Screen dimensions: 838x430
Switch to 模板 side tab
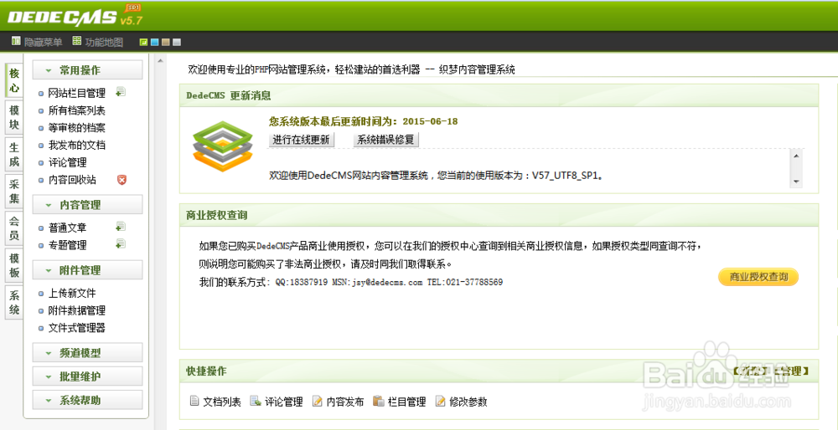(14, 265)
